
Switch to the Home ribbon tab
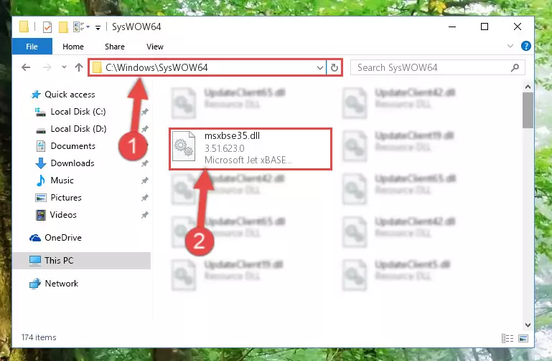pos(73,47)
